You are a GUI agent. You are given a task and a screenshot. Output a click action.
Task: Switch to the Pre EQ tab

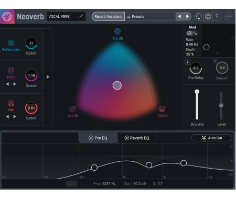[98, 138]
